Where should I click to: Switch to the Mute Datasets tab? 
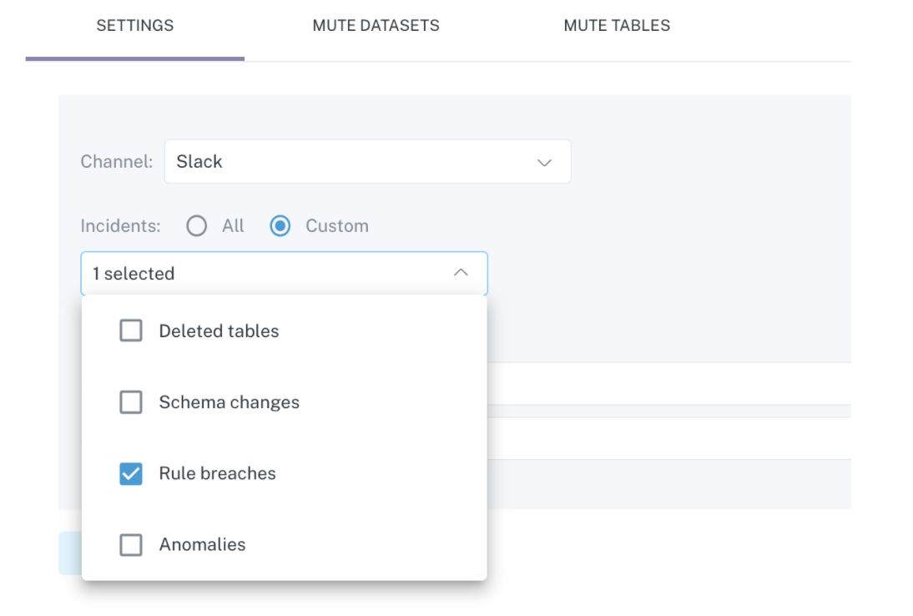(x=376, y=26)
